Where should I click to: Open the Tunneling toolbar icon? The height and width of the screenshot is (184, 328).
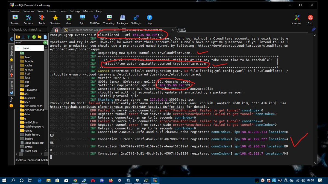109,20
